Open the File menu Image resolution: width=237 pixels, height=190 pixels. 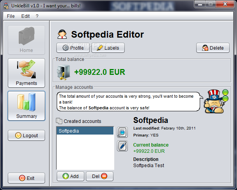click(11, 16)
